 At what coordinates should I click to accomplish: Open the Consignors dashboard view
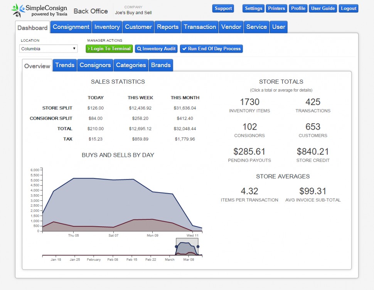click(95, 65)
